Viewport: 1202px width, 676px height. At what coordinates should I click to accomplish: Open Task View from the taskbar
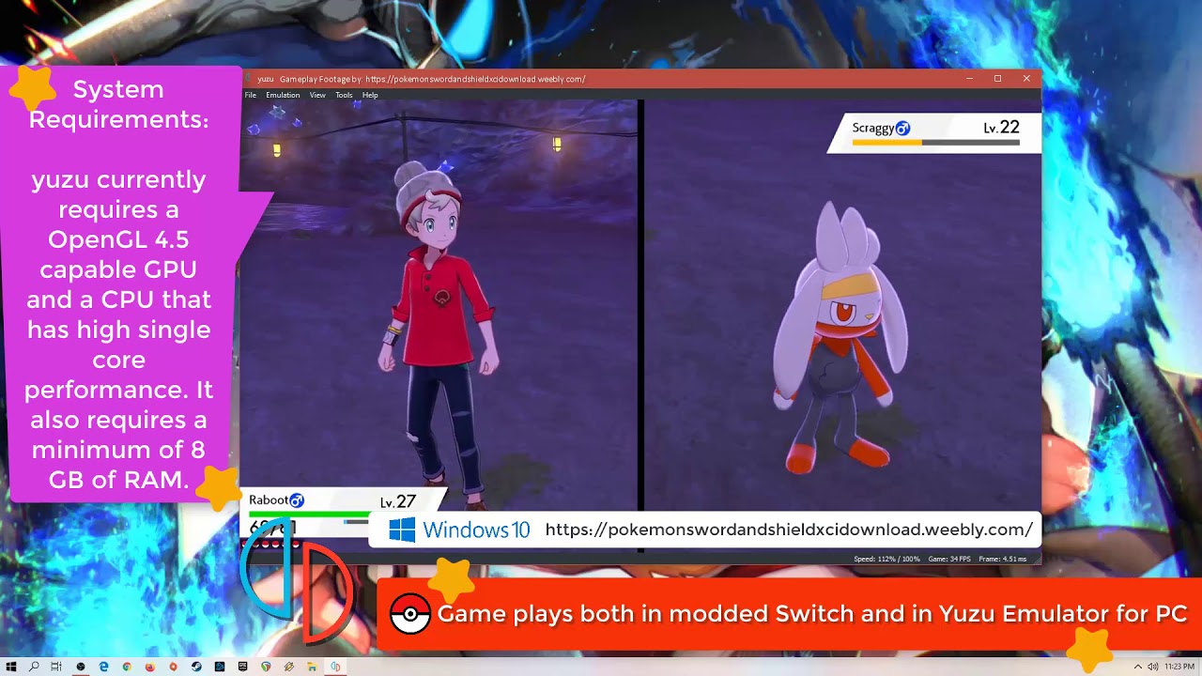click(x=56, y=667)
